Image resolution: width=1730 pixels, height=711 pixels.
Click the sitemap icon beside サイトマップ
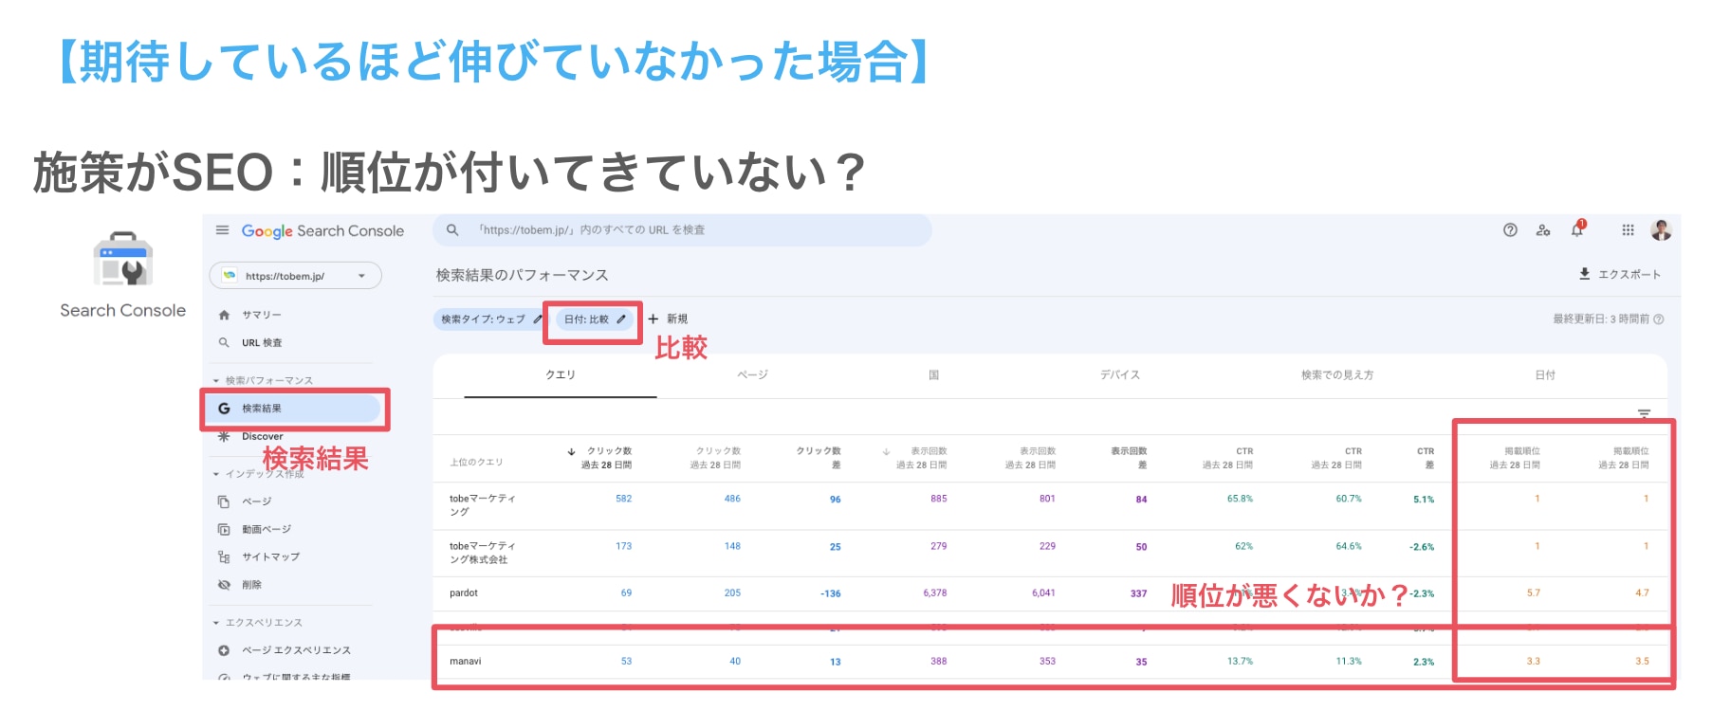tap(224, 557)
